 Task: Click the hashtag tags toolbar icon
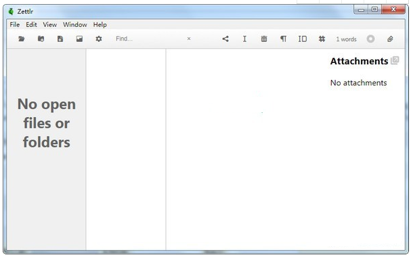322,39
